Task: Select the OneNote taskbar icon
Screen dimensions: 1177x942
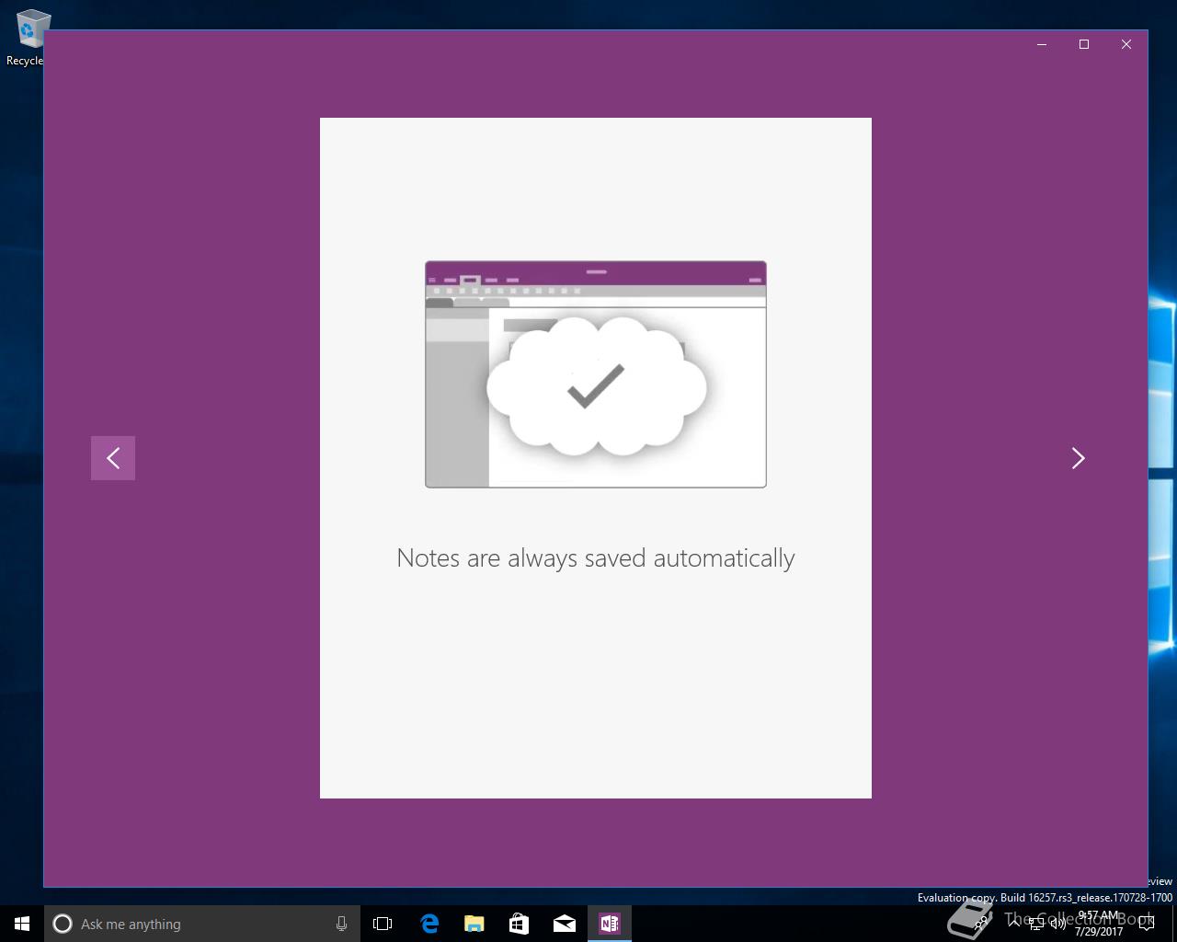Action: click(610, 924)
